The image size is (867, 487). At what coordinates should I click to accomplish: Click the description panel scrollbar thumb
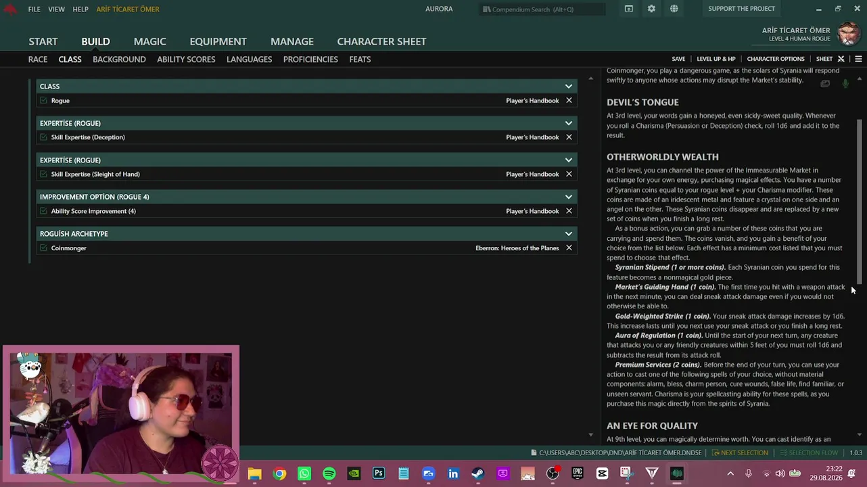[x=860, y=202]
